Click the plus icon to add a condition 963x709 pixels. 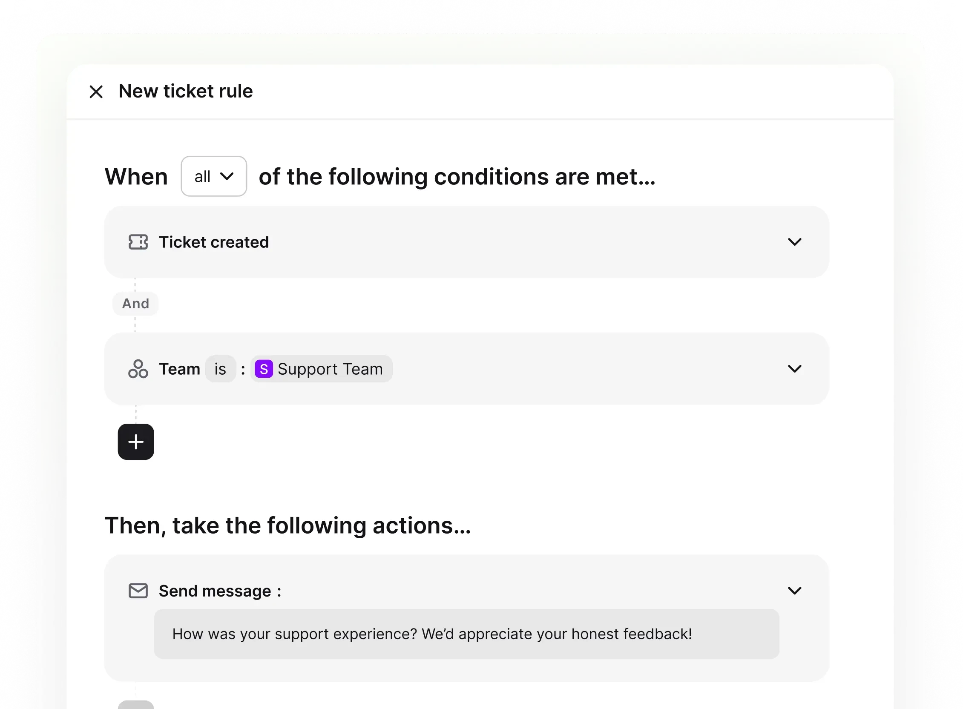tap(135, 442)
